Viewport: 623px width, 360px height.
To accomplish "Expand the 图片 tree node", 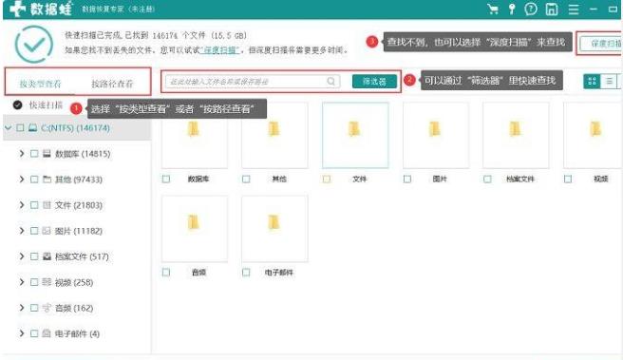I will click(22, 231).
